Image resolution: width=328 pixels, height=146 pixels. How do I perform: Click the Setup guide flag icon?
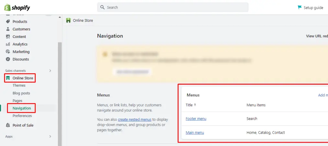point(300,7)
